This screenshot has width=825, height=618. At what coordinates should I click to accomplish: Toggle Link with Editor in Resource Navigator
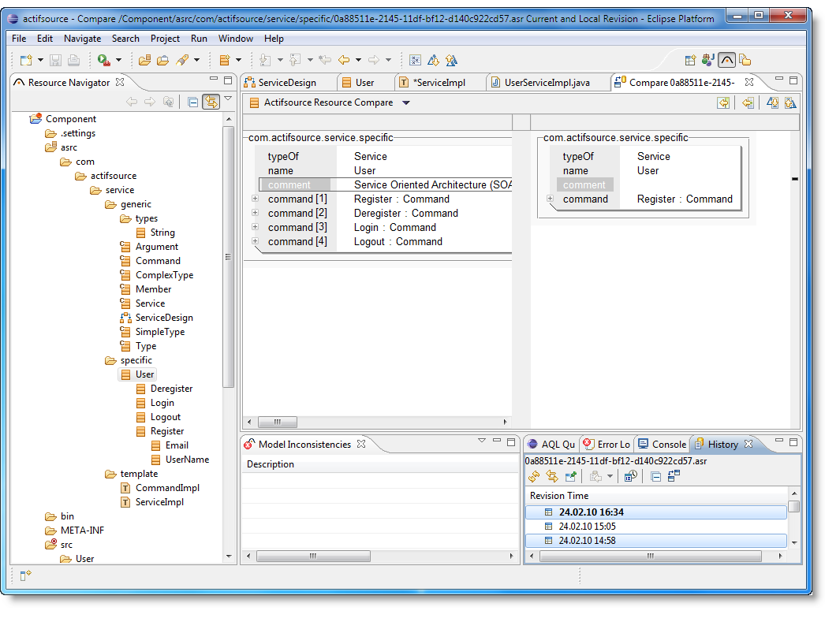[x=211, y=102]
